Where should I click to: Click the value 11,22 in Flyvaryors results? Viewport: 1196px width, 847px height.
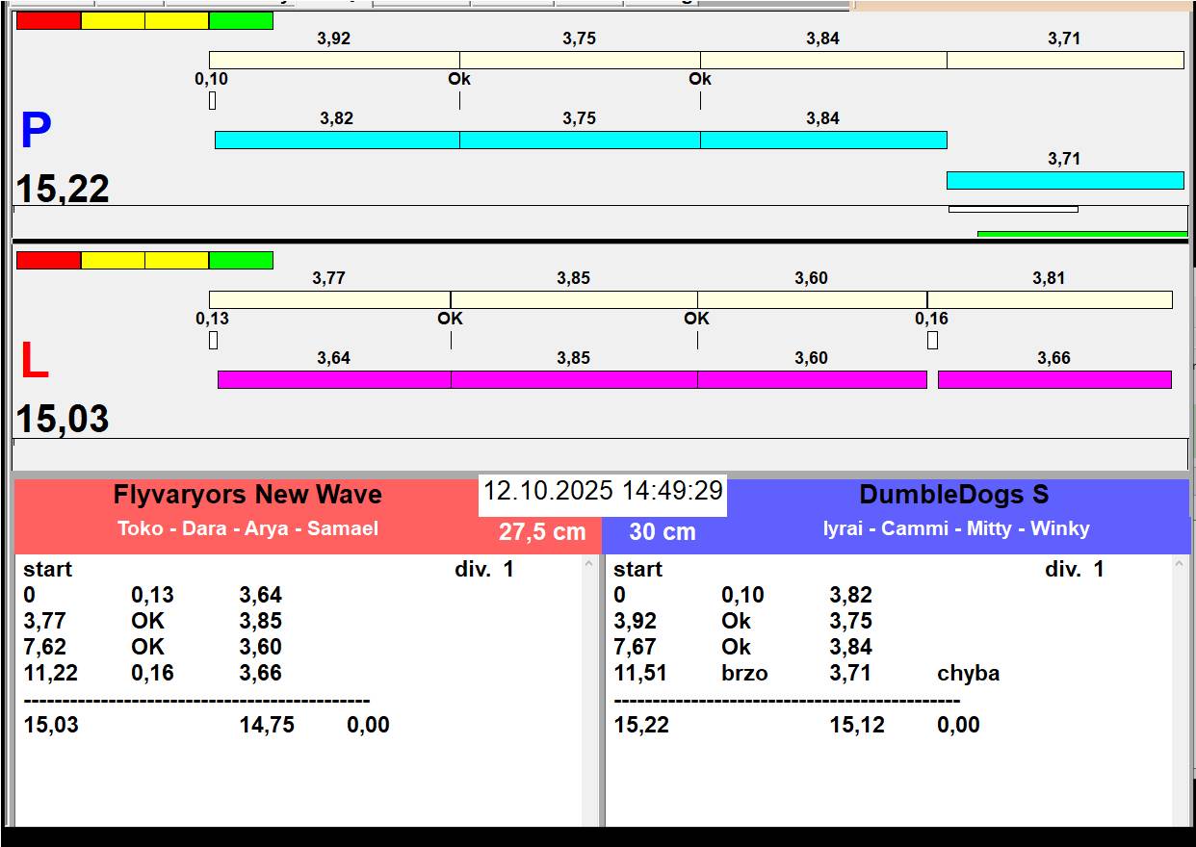[x=51, y=673]
